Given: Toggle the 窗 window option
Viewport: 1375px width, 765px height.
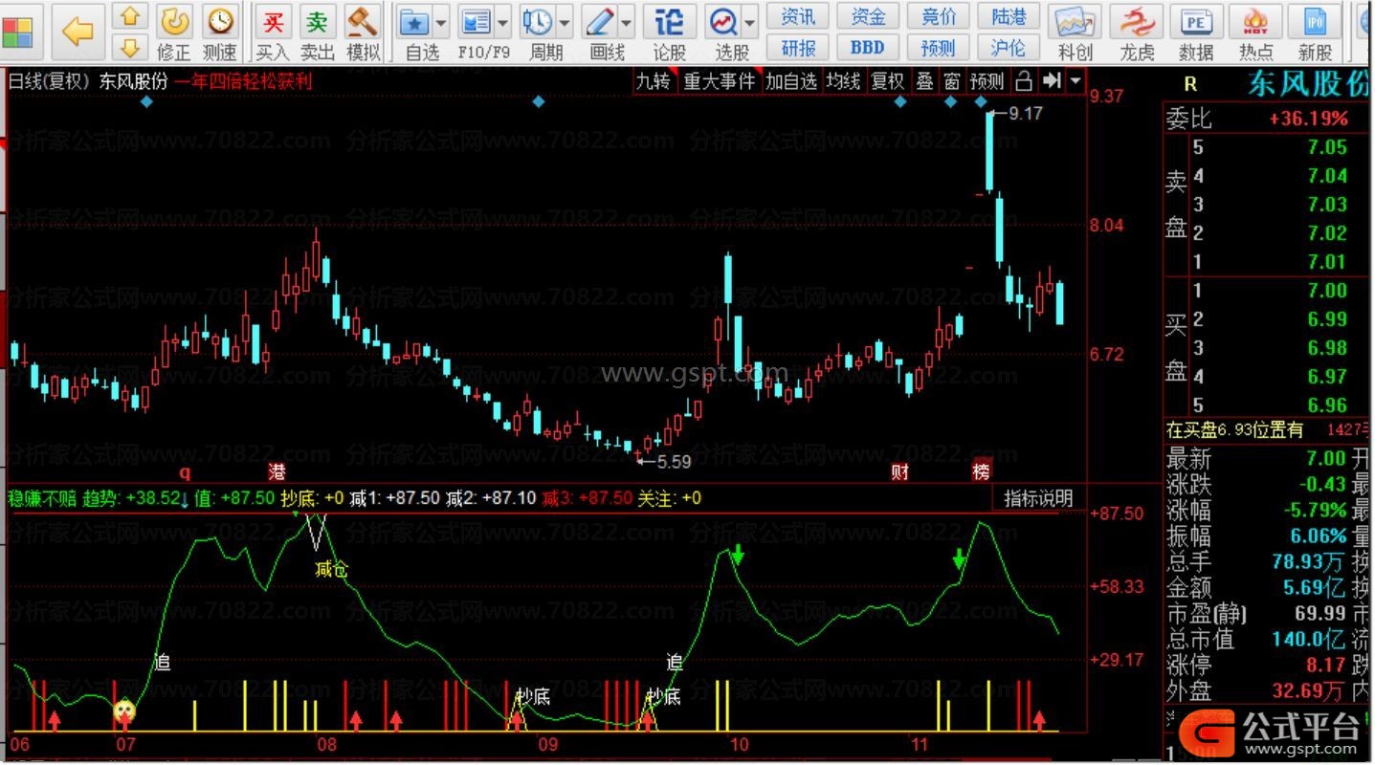Looking at the screenshot, I should (x=951, y=81).
